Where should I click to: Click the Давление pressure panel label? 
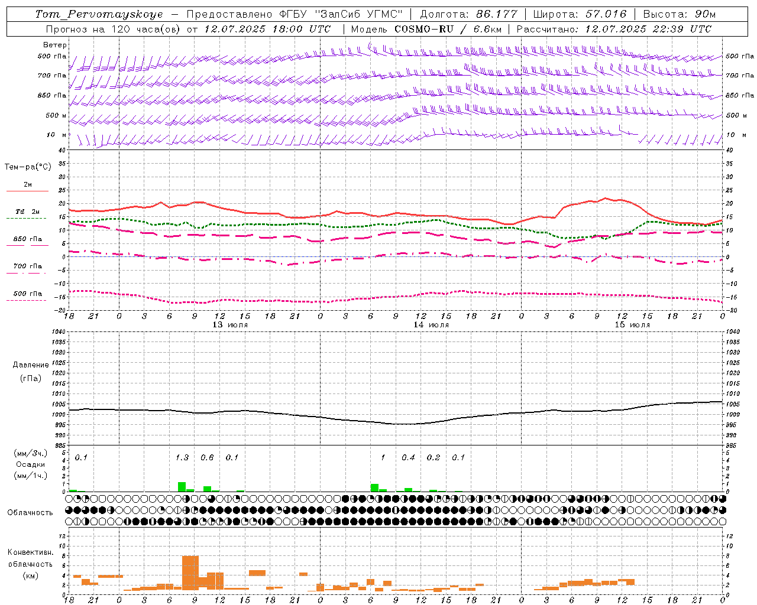[x=32, y=365]
